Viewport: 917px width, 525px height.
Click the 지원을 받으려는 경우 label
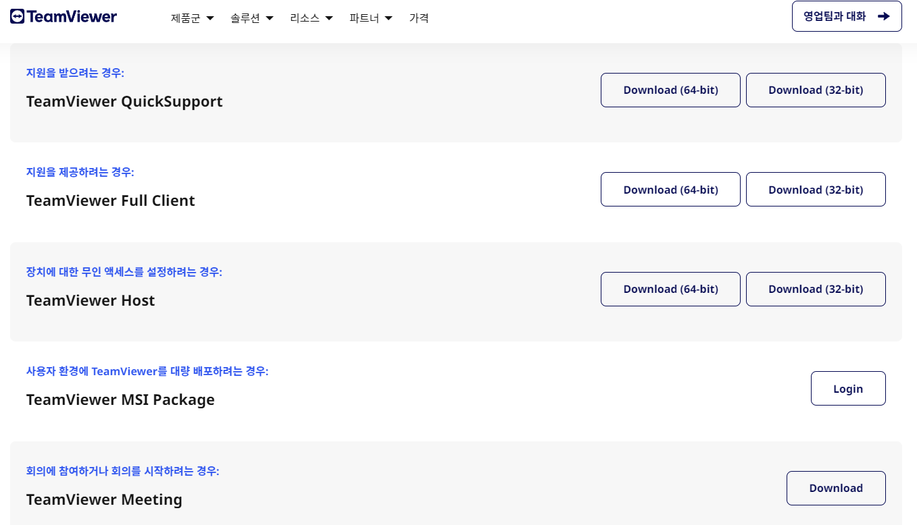75,73
